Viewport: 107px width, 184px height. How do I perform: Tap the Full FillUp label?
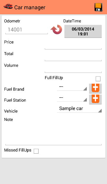54,78
